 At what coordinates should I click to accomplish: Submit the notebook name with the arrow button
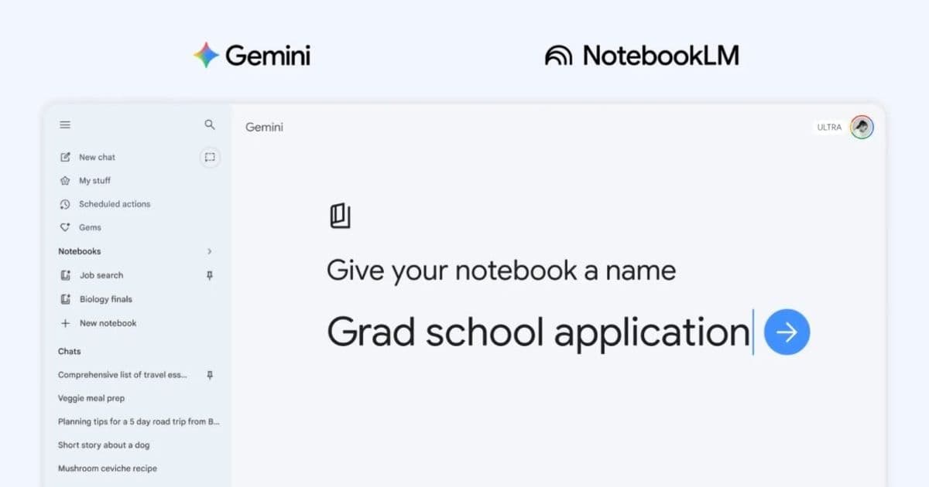[x=787, y=332]
